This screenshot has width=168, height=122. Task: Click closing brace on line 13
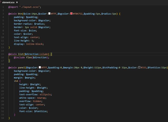tap(9, 47)
